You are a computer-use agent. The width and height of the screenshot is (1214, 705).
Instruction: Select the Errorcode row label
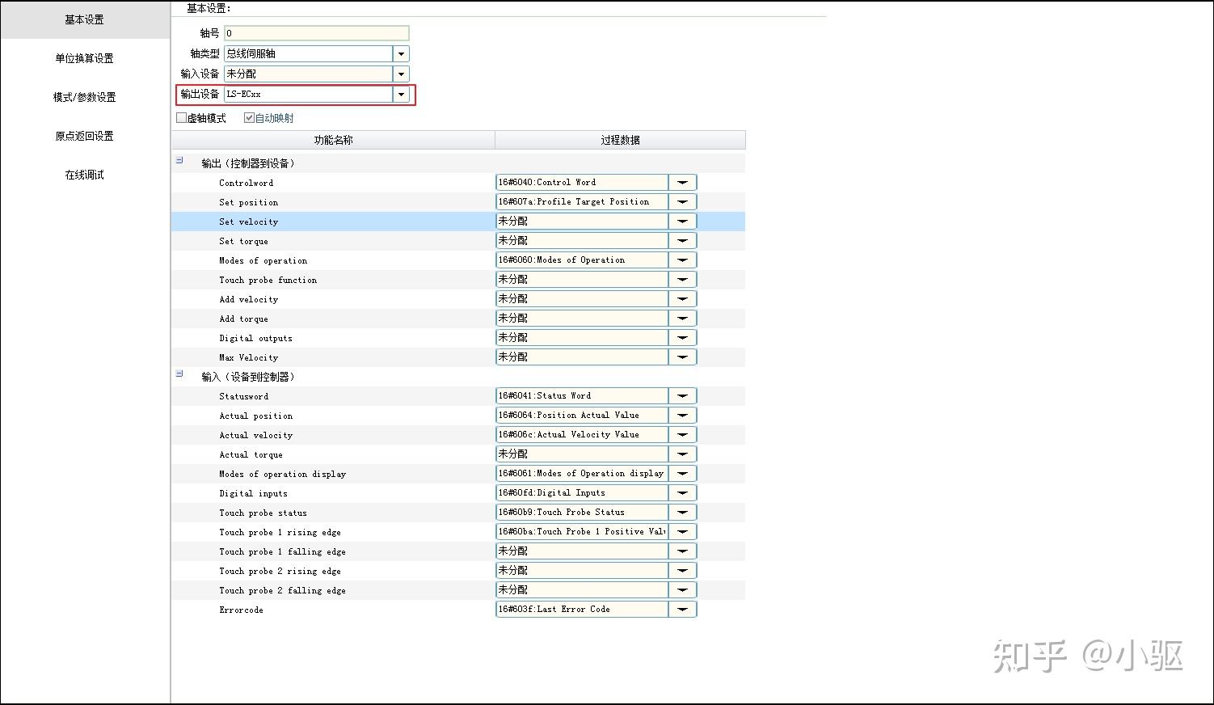click(241, 610)
